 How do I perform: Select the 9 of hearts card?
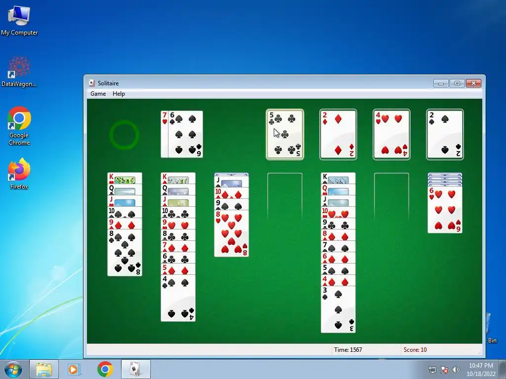(x=178, y=224)
